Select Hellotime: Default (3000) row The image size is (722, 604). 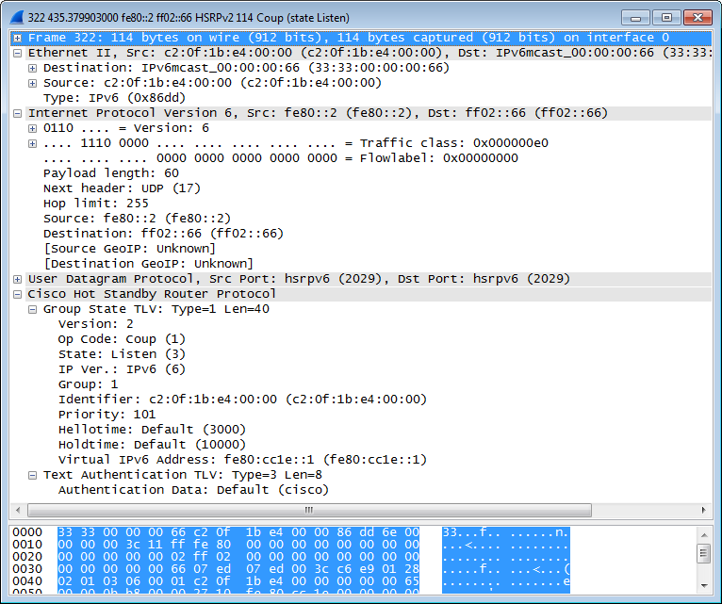(152, 430)
